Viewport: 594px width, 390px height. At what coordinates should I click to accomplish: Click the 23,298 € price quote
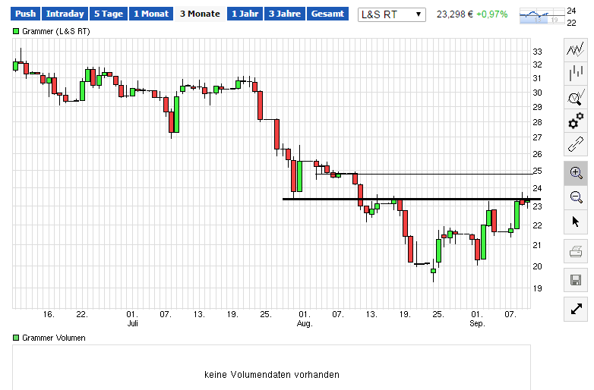(x=454, y=14)
